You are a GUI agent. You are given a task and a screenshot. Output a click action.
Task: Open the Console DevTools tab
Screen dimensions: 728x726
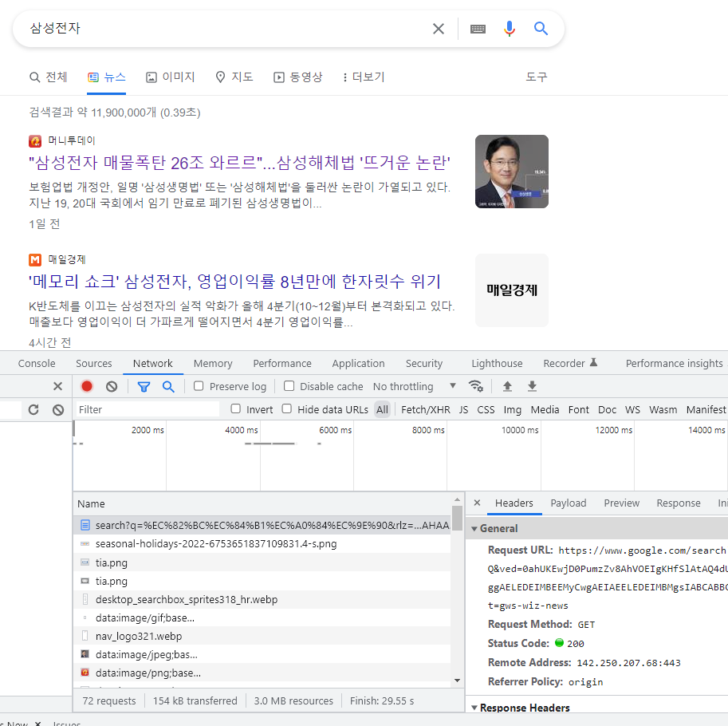[x=37, y=363]
